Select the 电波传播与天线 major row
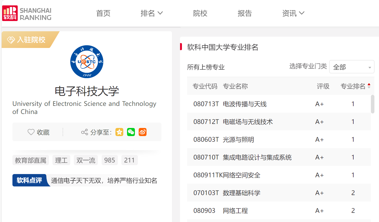This screenshot has height=222, width=379. point(279,104)
